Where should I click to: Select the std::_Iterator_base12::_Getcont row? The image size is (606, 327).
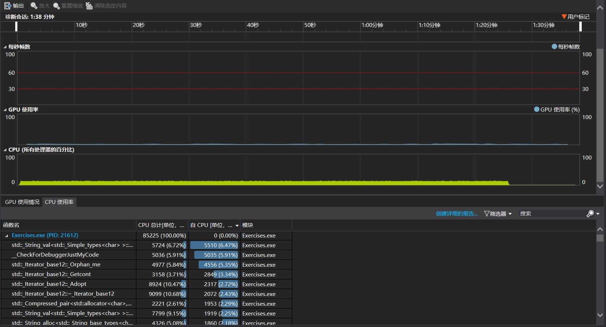pyautogui.click(x=146, y=274)
